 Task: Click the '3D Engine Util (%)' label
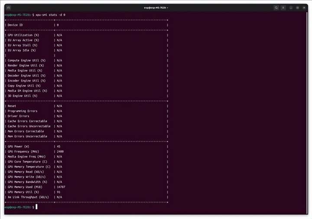[23, 96]
